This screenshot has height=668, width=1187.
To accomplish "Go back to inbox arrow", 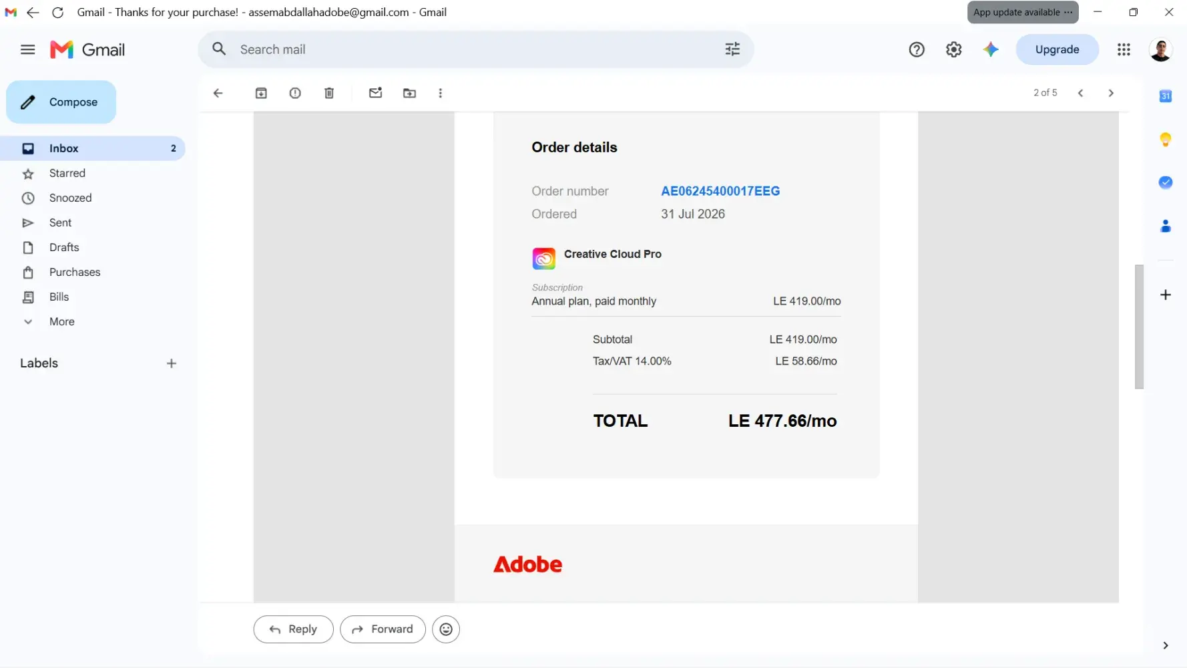I will tap(218, 93).
